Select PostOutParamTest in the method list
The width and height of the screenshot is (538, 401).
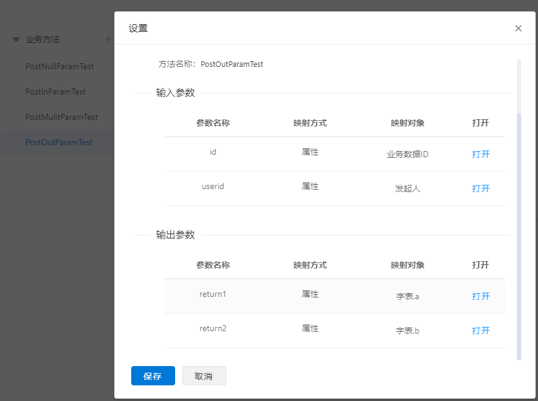[59, 142]
